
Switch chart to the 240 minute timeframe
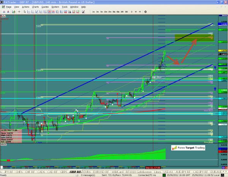pos(122,12)
